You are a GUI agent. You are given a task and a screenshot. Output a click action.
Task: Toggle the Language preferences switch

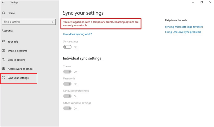coord(67,96)
